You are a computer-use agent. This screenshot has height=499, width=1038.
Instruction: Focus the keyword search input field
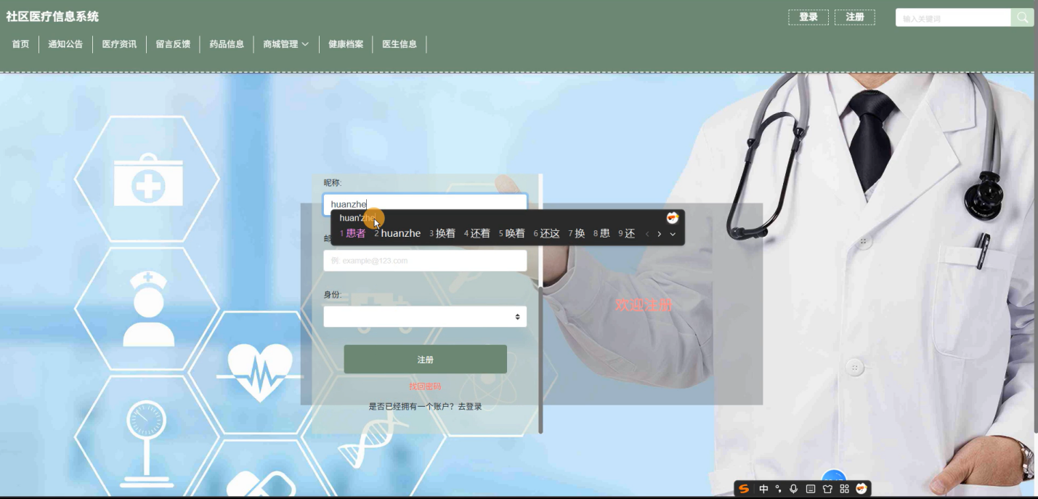(953, 18)
